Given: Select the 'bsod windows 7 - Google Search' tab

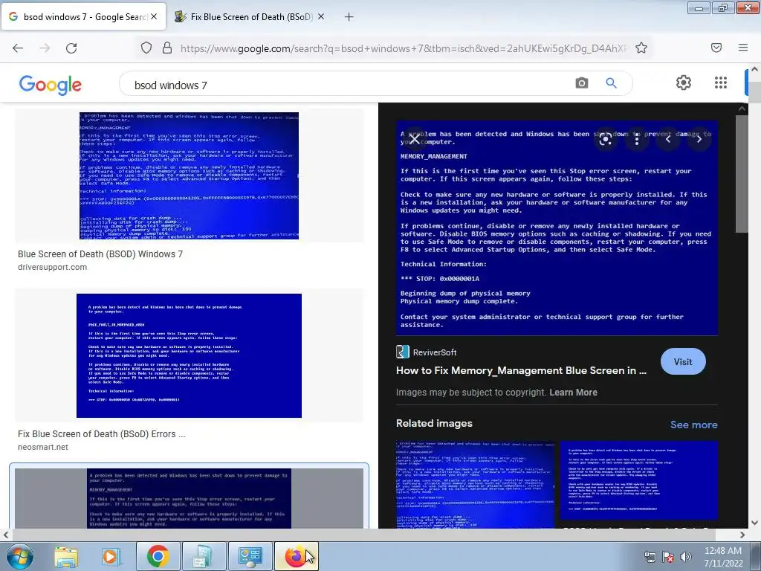Looking at the screenshot, I should pos(83,16).
